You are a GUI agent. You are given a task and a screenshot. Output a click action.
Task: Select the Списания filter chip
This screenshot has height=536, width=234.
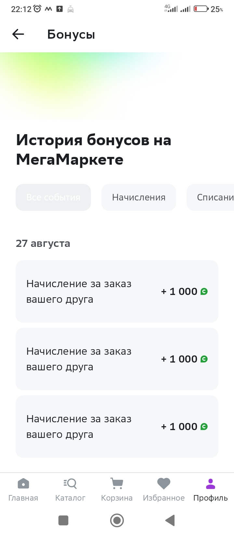[210, 197]
